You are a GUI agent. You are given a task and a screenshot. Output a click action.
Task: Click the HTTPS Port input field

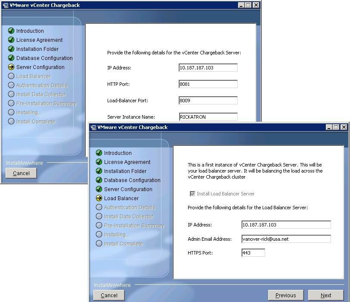click(253, 253)
